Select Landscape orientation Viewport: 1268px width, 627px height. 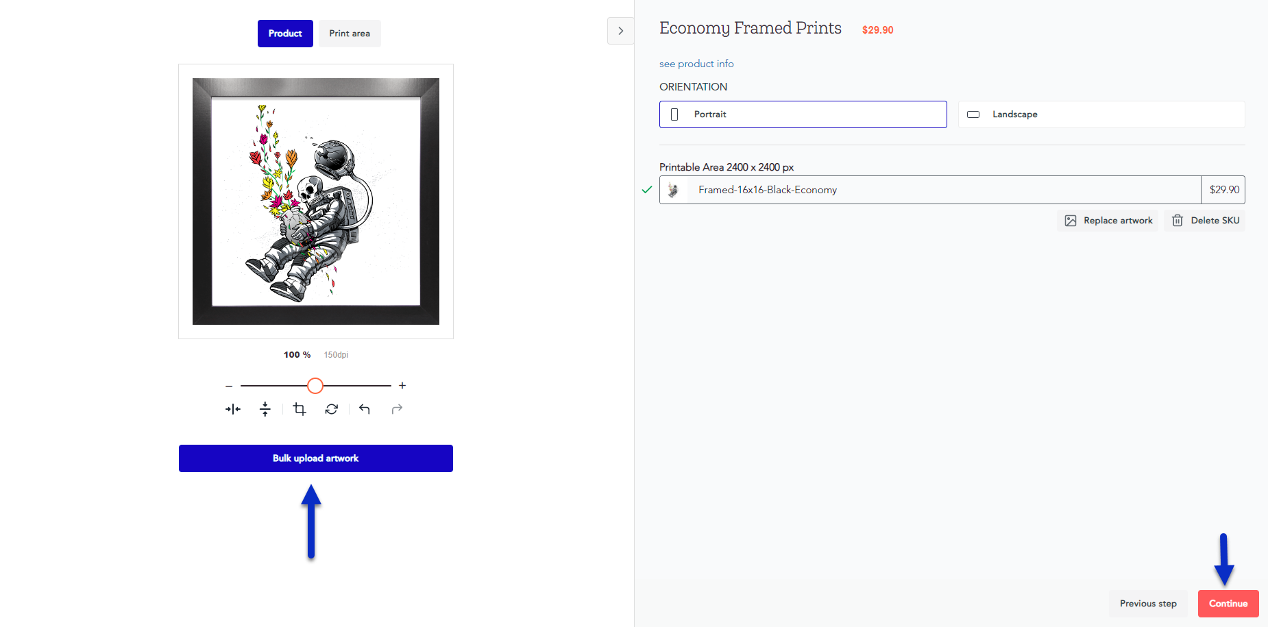coord(1101,114)
